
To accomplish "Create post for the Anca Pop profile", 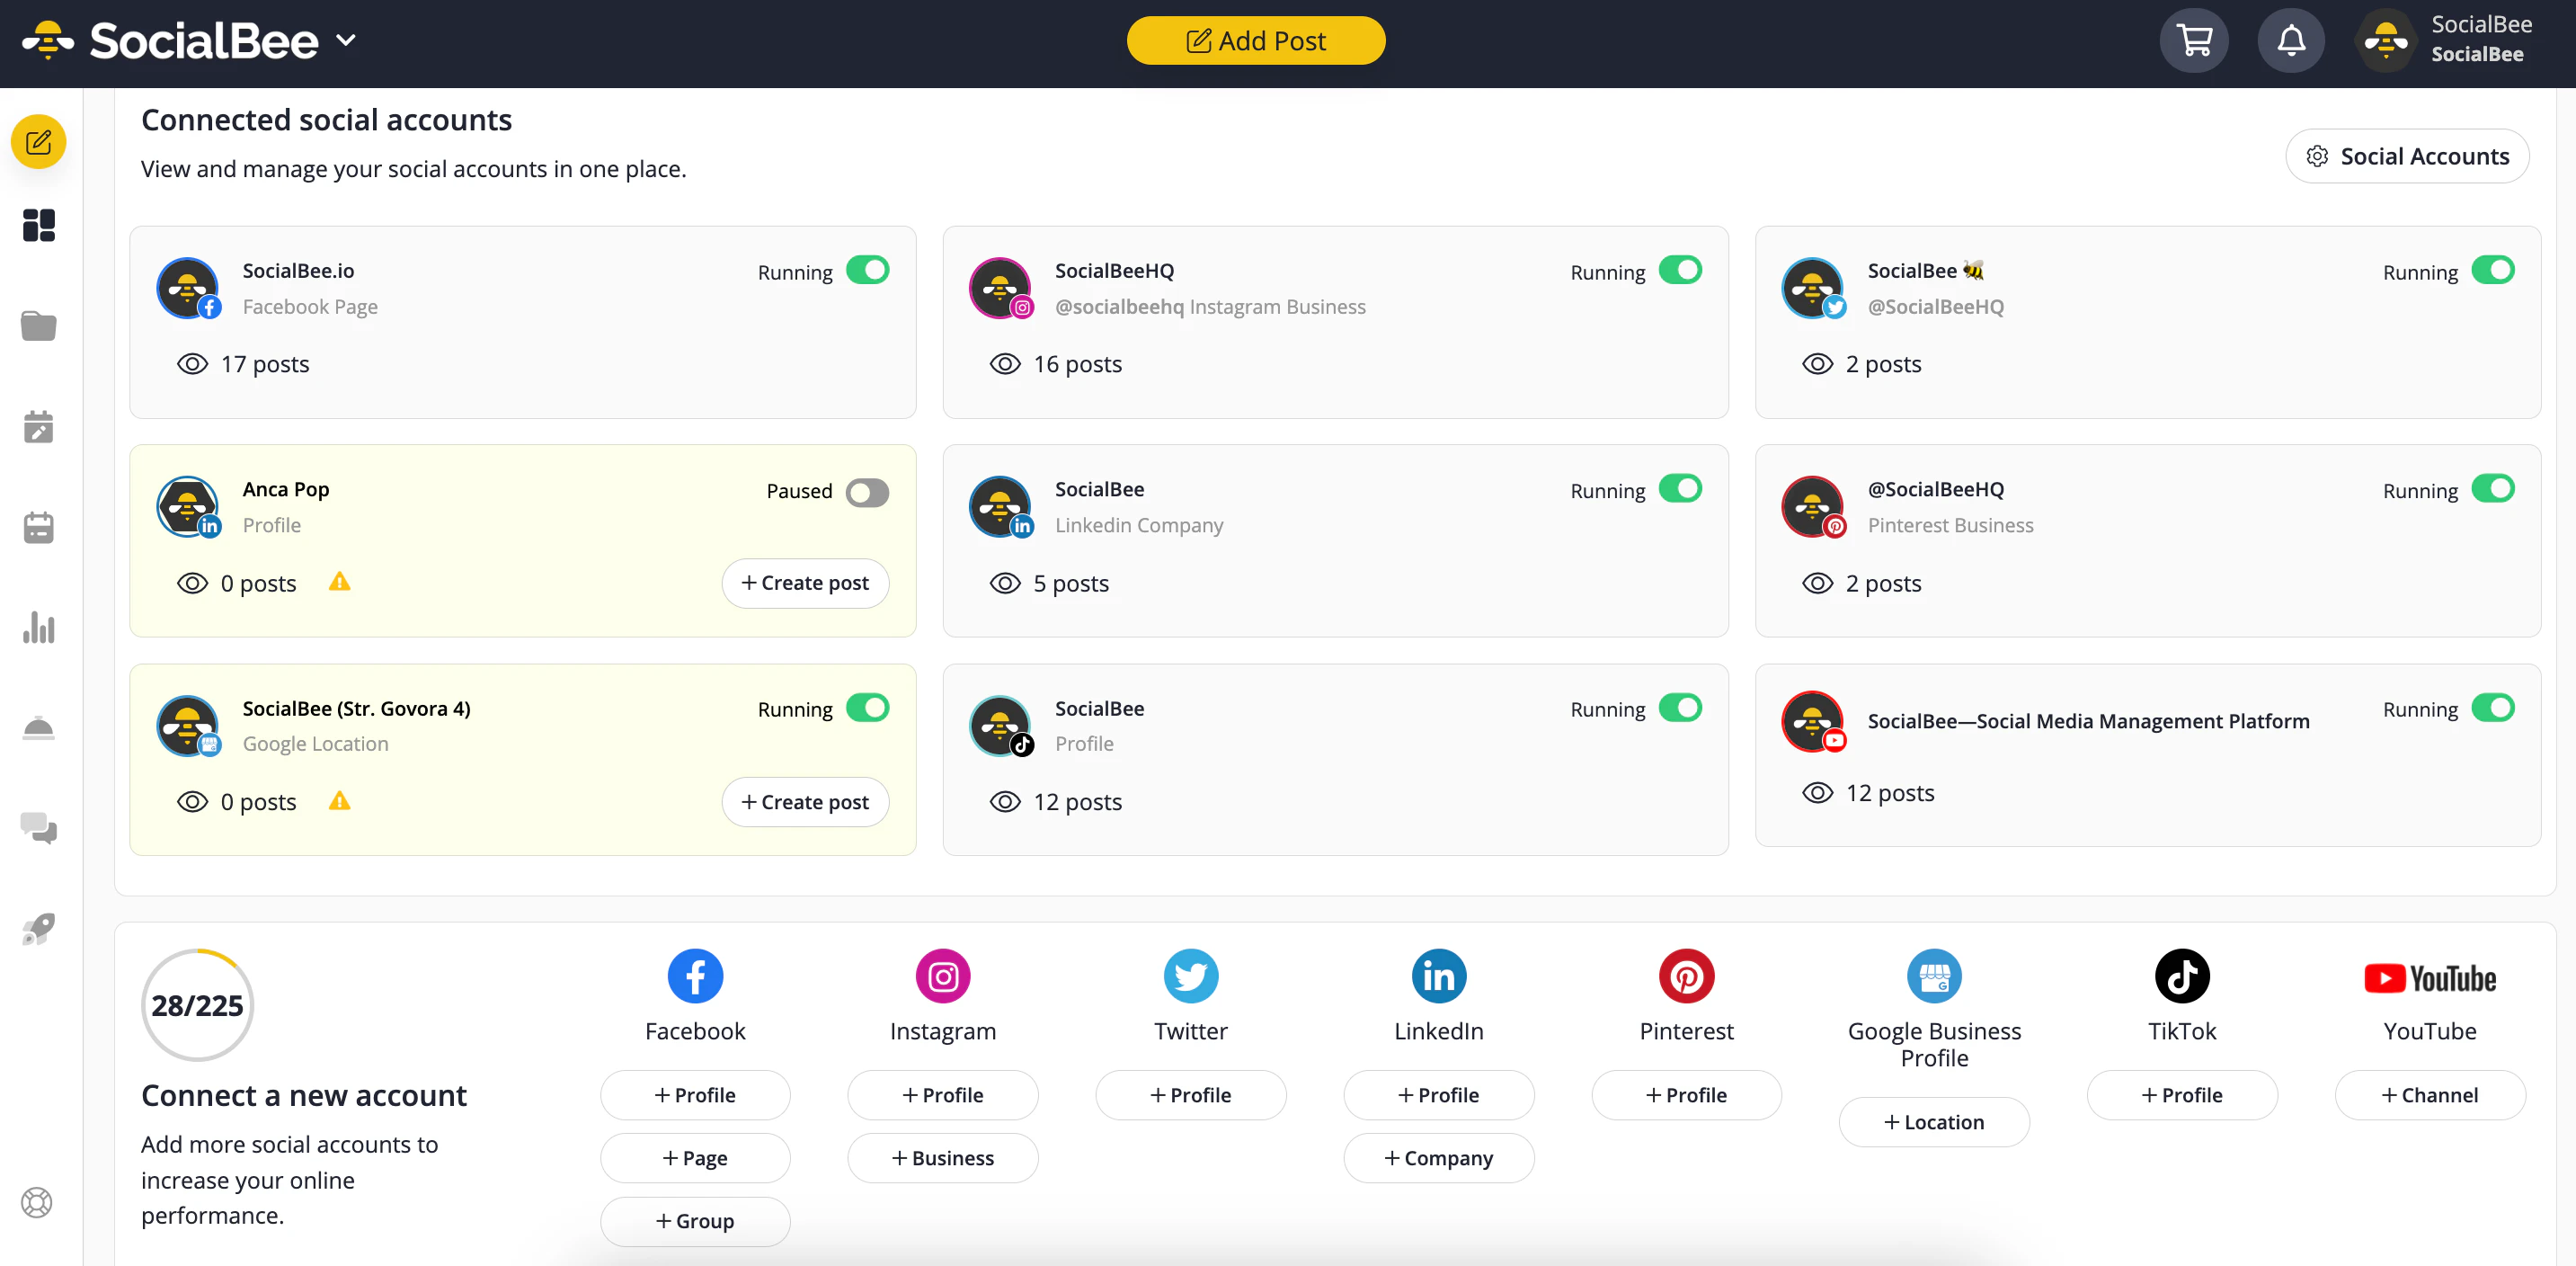I will [x=805, y=583].
